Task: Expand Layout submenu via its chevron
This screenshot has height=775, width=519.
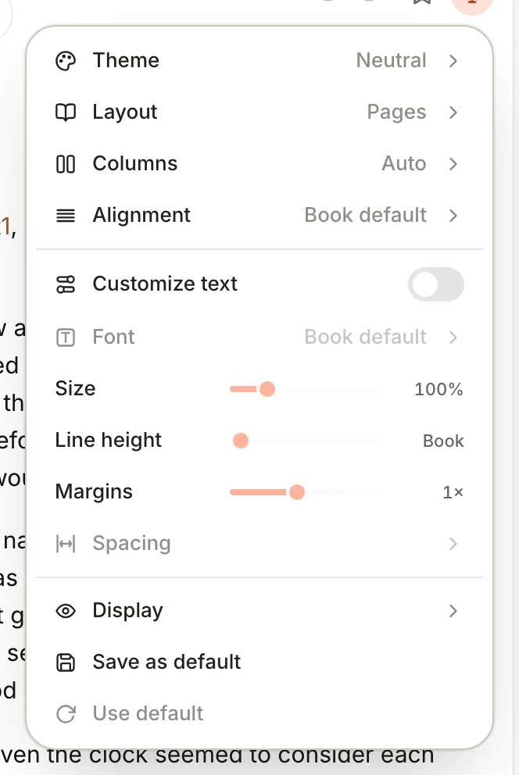Action: pyautogui.click(x=453, y=112)
